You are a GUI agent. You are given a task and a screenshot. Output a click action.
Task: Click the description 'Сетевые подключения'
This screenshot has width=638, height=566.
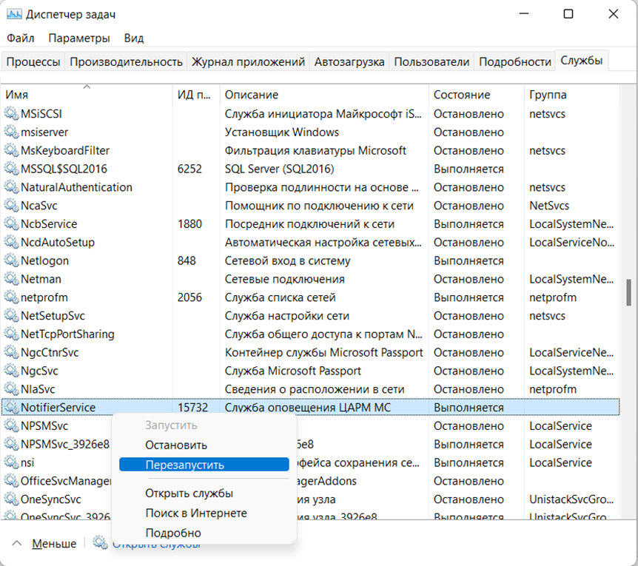click(285, 279)
